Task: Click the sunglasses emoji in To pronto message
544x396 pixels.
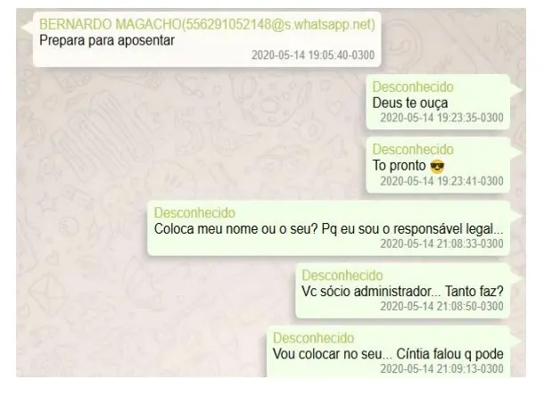Action: (437, 166)
